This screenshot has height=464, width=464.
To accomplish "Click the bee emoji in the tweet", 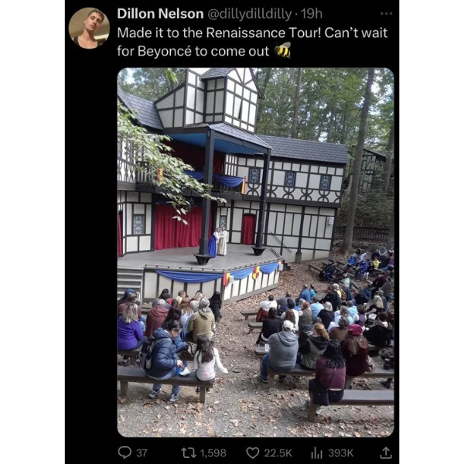I will (x=282, y=50).
